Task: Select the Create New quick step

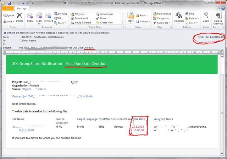Action: pyautogui.click(x=104, y=22)
